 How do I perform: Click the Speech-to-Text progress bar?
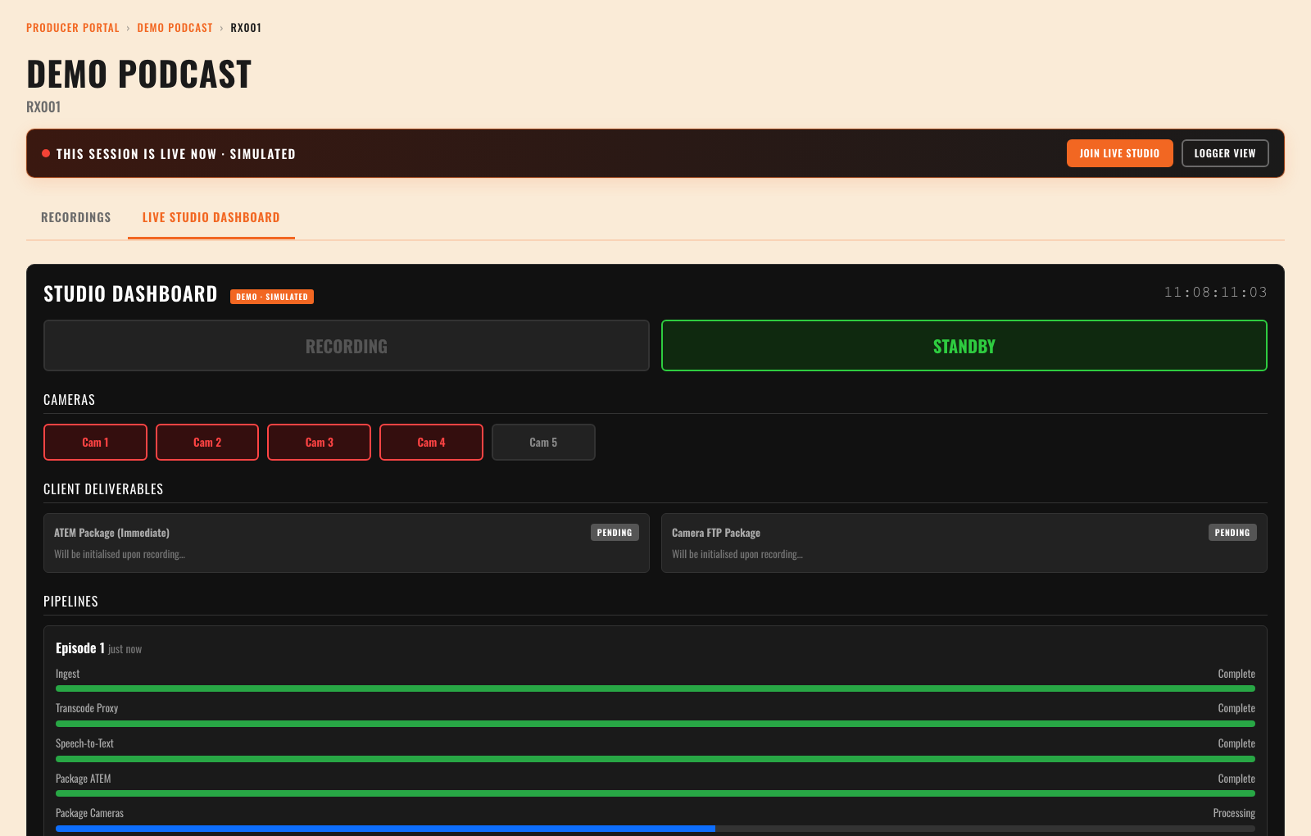click(655, 759)
